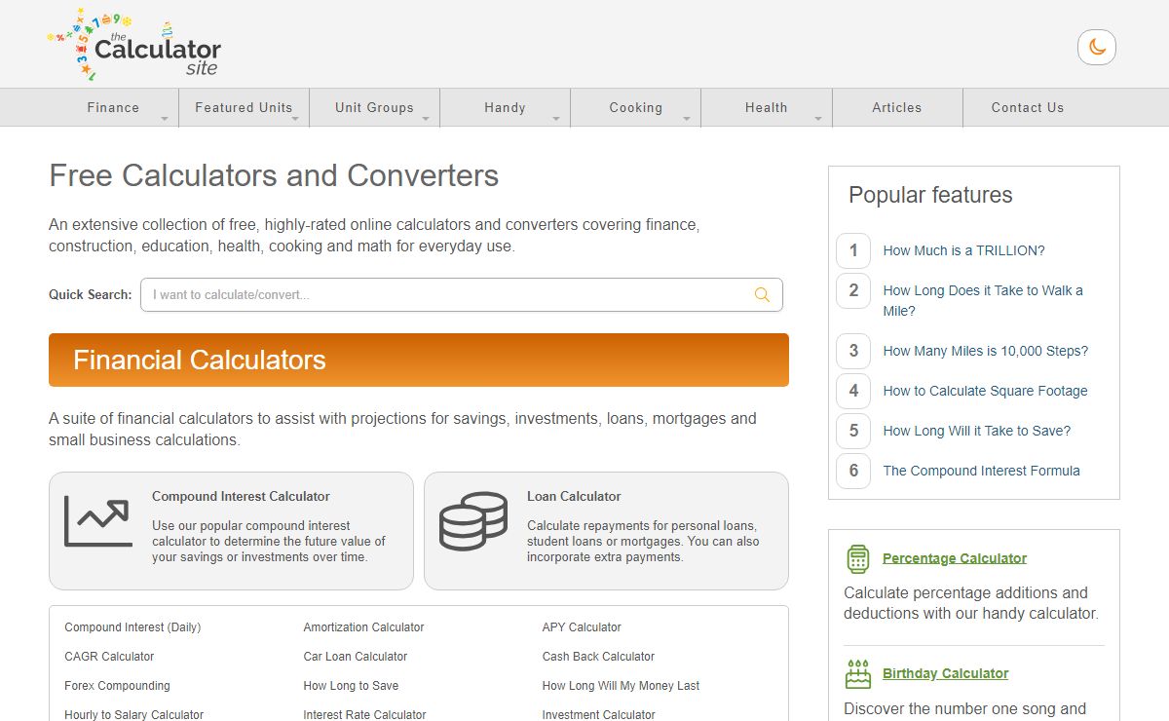Click the Percentage Calculator green icon
1169x721 pixels.
click(x=857, y=558)
